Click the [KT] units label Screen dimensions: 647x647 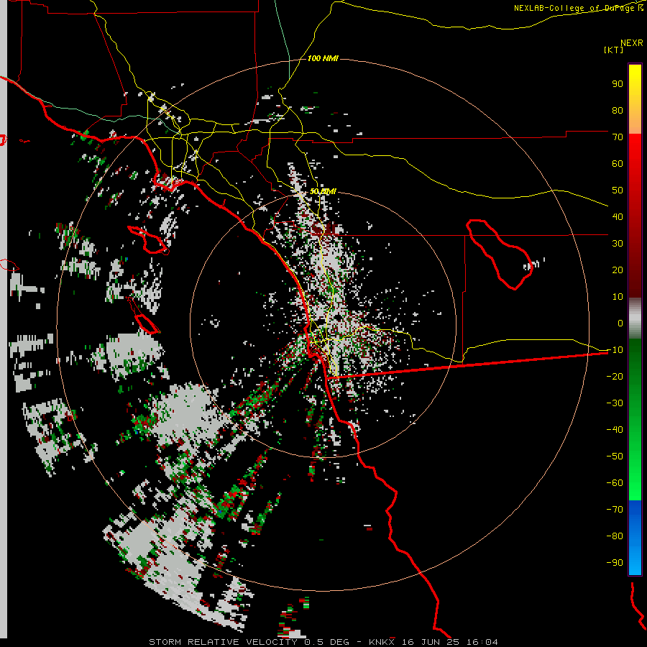[614, 50]
